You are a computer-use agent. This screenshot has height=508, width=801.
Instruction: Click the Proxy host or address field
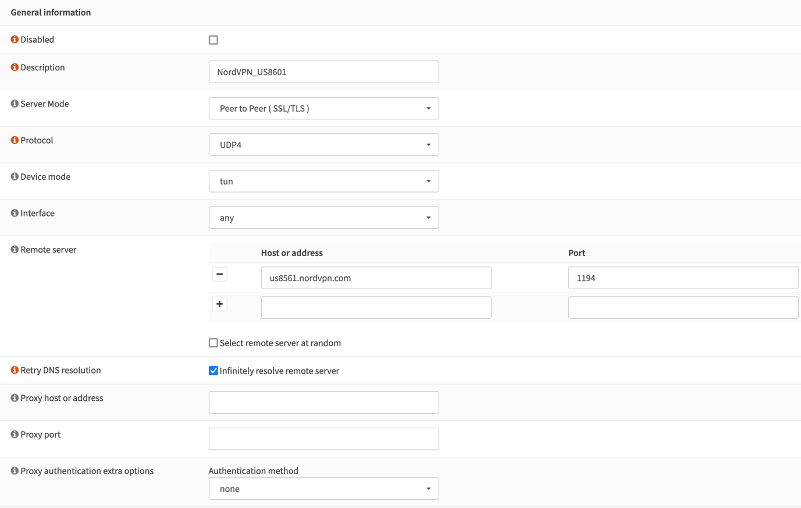[x=323, y=402]
